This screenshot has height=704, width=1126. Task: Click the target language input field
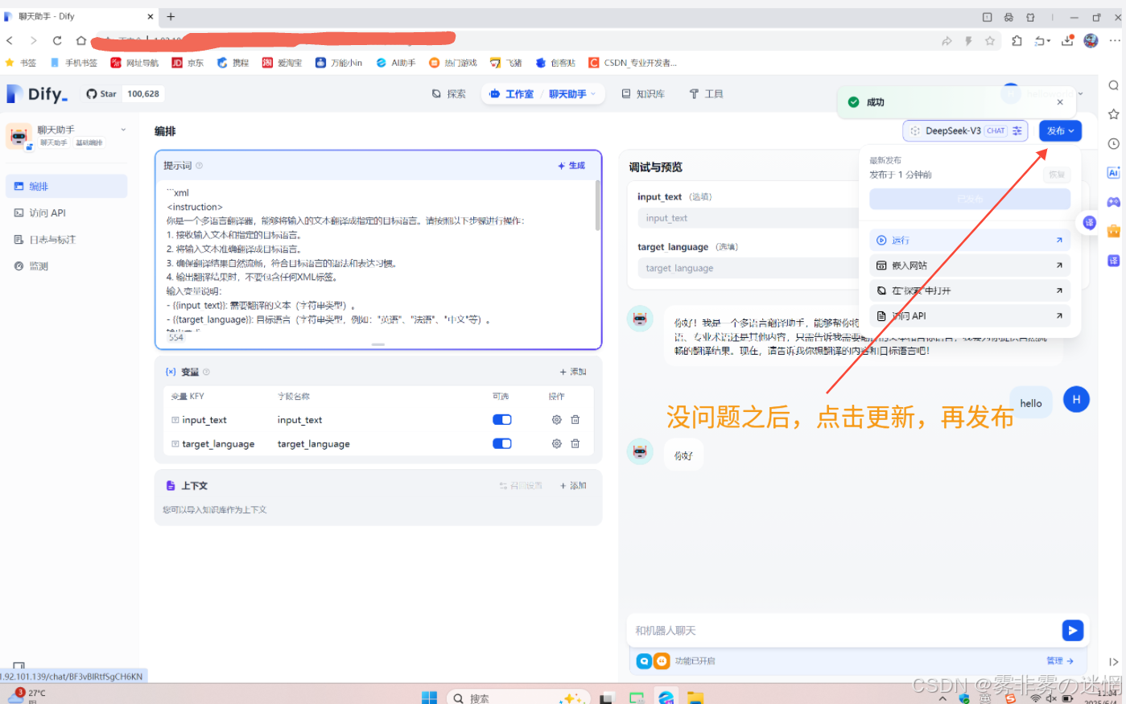coord(749,268)
